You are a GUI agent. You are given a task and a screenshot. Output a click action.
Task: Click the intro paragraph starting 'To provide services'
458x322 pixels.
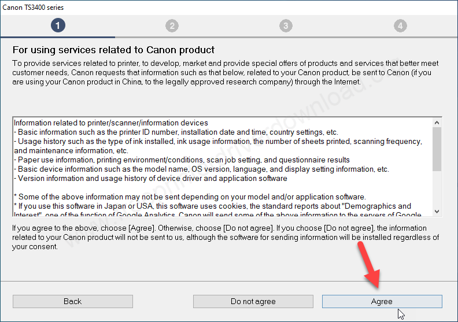226,72
